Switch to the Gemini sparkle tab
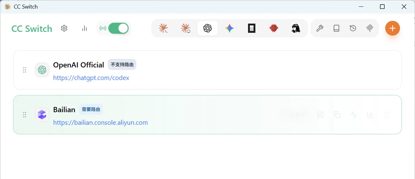Viewport: 415px width, 179px height. 229,28
